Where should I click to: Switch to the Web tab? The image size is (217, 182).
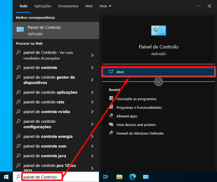(x=89, y=6)
